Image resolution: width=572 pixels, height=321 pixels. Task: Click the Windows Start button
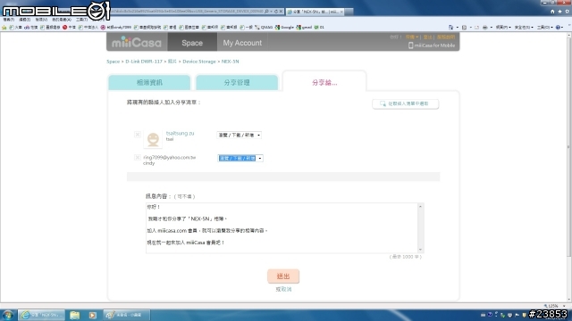[x=8, y=315]
